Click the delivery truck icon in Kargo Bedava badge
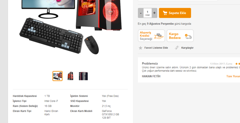The image size is (240, 123). 188,37
